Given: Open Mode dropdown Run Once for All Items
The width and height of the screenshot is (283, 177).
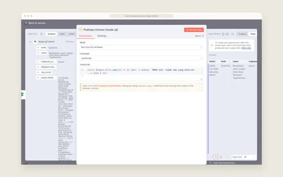Looking at the screenshot, I should pyautogui.click(x=141, y=47).
